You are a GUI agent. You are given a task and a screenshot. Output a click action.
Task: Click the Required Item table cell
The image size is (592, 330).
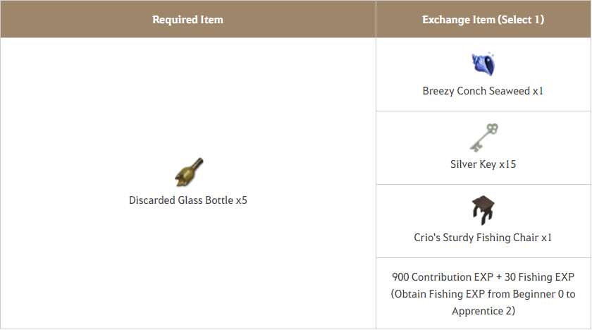point(188,183)
